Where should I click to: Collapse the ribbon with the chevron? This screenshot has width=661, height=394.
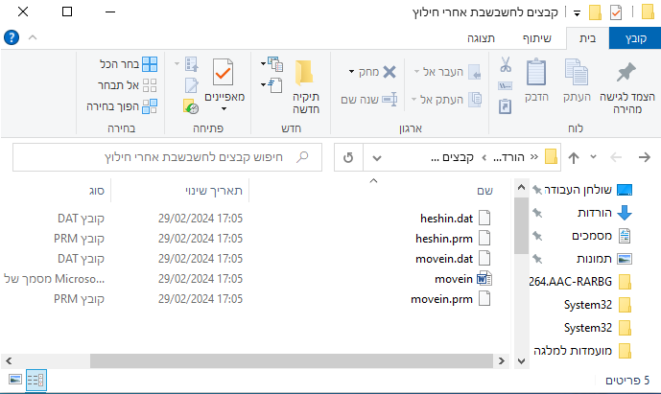pyautogui.click(x=32, y=38)
